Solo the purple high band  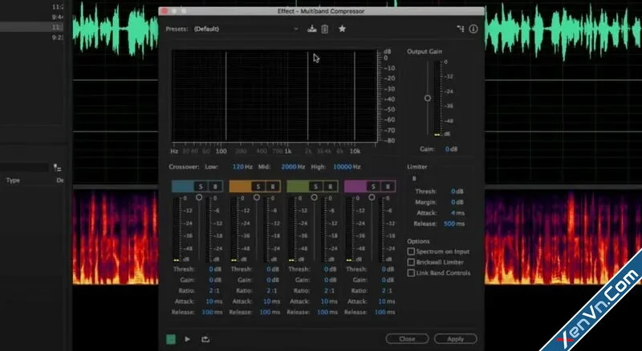point(373,187)
